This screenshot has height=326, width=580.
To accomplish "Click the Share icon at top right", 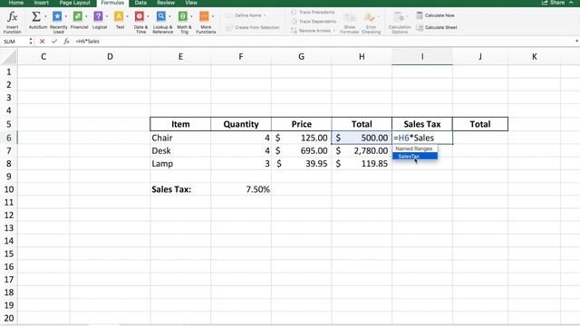I will [x=545, y=3].
